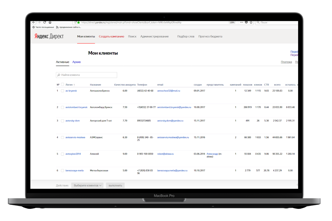The width and height of the screenshot is (332, 221).
Task: Open client berezovaya-metla login link
Action: (x=75, y=171)
